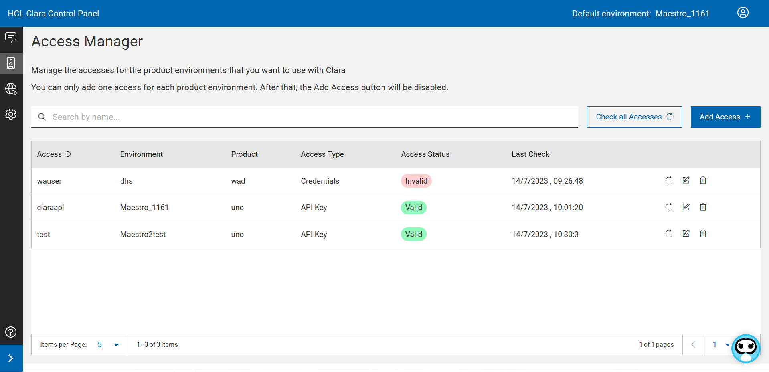Screen dimensions: 769x372
Task: Click the Credentials access type cell
Action: tap(320, 181)
